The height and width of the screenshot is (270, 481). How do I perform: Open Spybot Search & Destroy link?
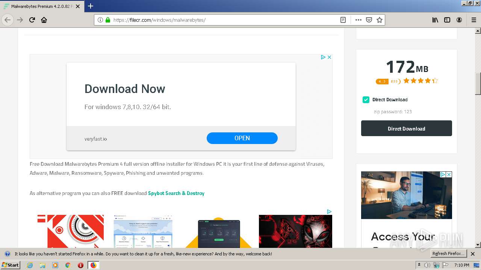coord(176,193)
